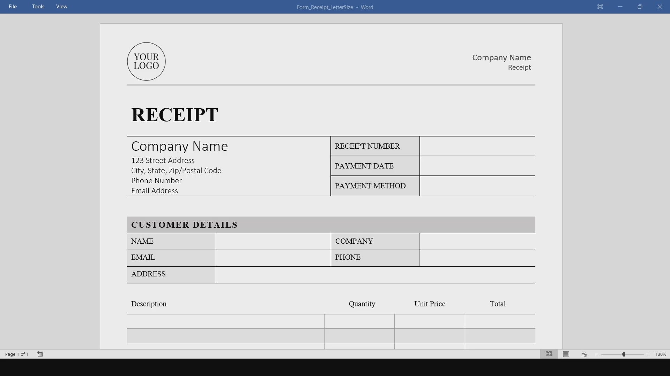Open the Tools menu
Screen dimensions: 670x376
coord(38,7)
